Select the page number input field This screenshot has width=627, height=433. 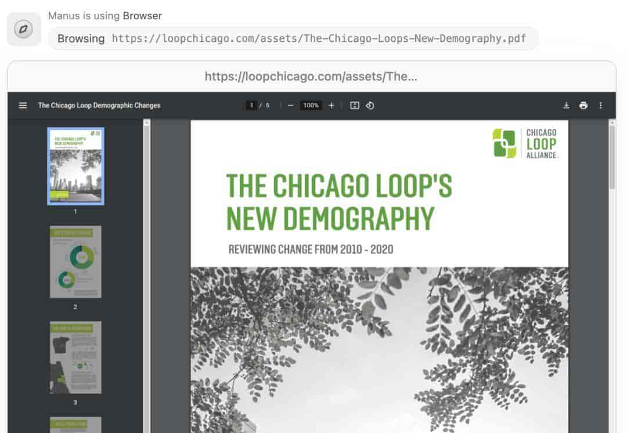(x=251, y=106)
